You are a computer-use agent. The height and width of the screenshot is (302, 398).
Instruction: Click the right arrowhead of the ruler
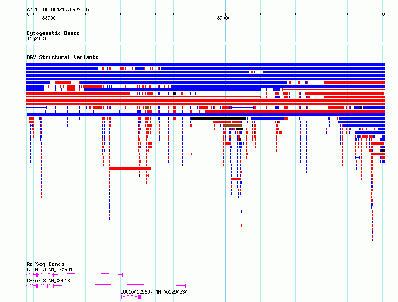coord(384,14)
